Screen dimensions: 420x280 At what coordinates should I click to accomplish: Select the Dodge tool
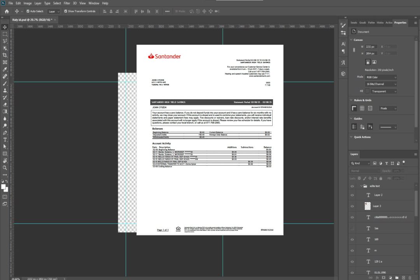coord(5,125)
